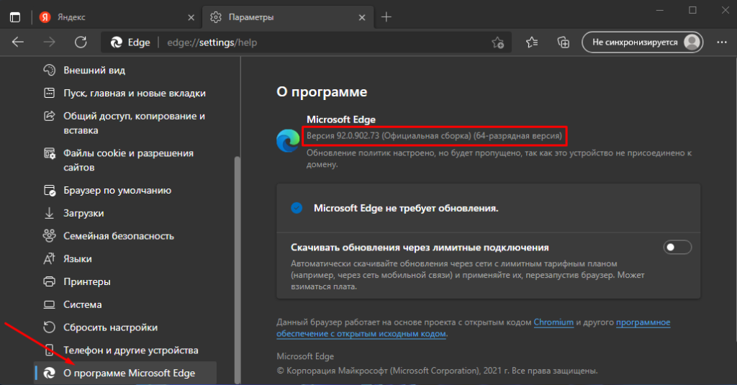Click the Система laptop icon
Viewport: 737px width, 385px height.
(x=50, y=304)
